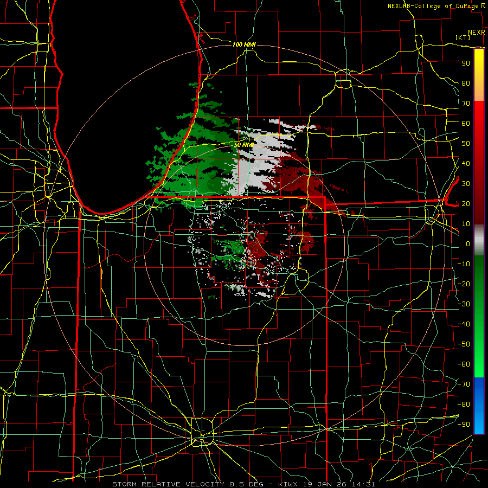Image resolution: width=488 pixels, height=488 pixels.
Task: Click the -40 value on velocity scale
Action: [464, 324]
